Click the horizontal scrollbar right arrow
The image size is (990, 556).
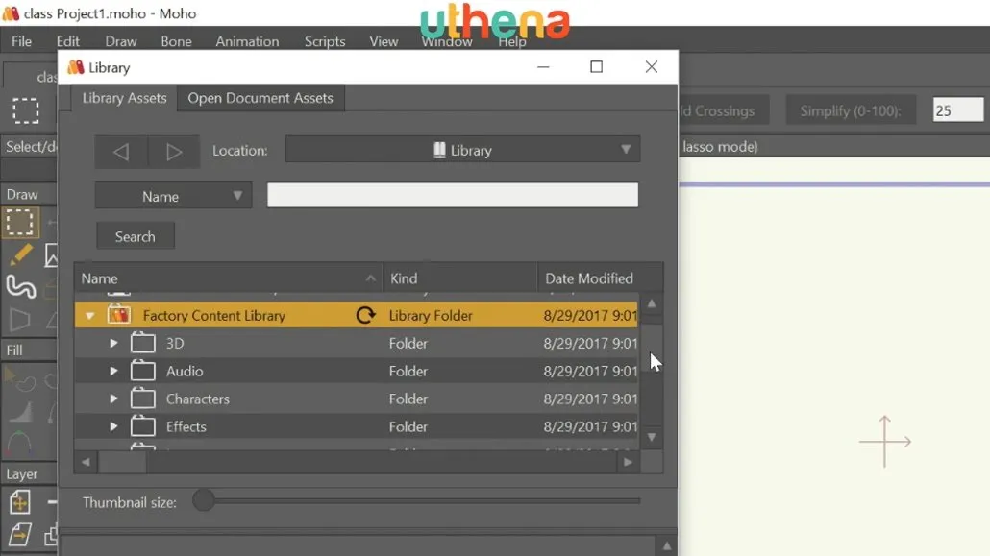point(628,462)
